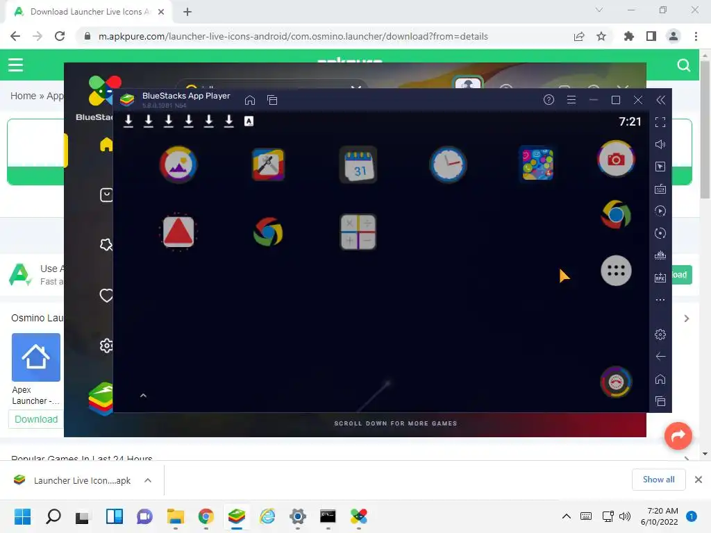
Task: Click the first download notification icon
Action: pyautogui.click(x=128, y=121)
